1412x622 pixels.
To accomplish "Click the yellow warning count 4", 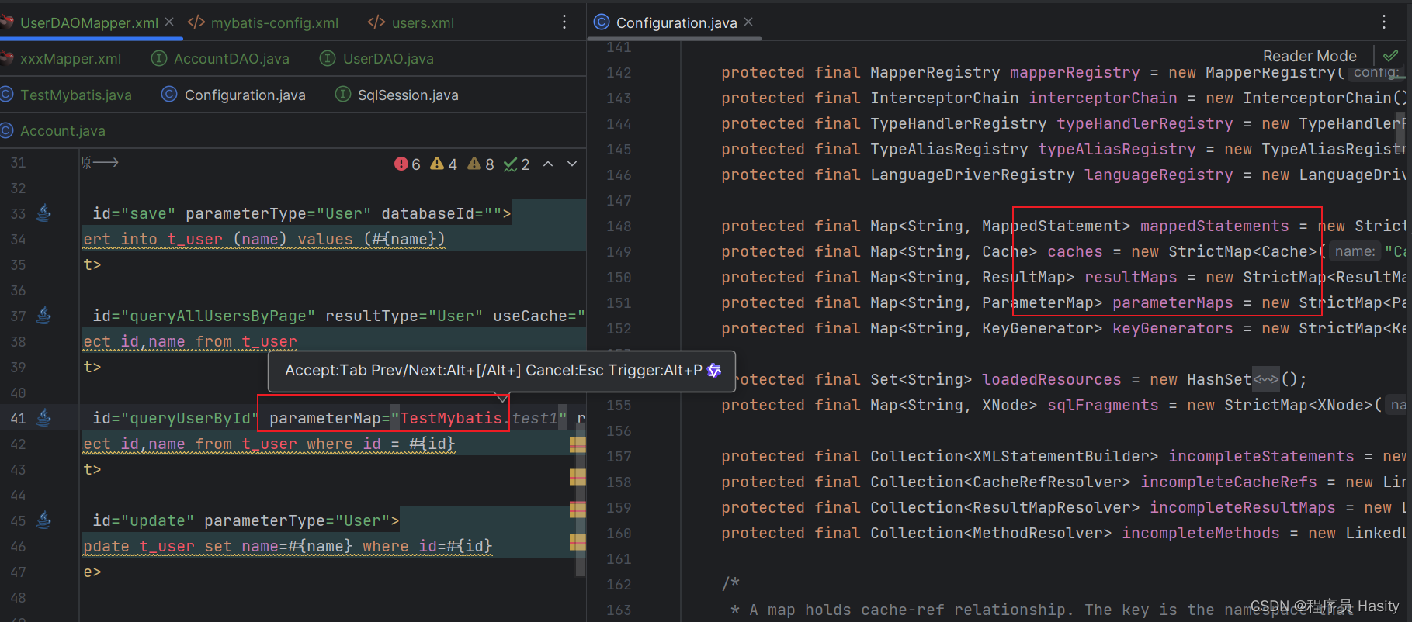I will click(444, 164).
